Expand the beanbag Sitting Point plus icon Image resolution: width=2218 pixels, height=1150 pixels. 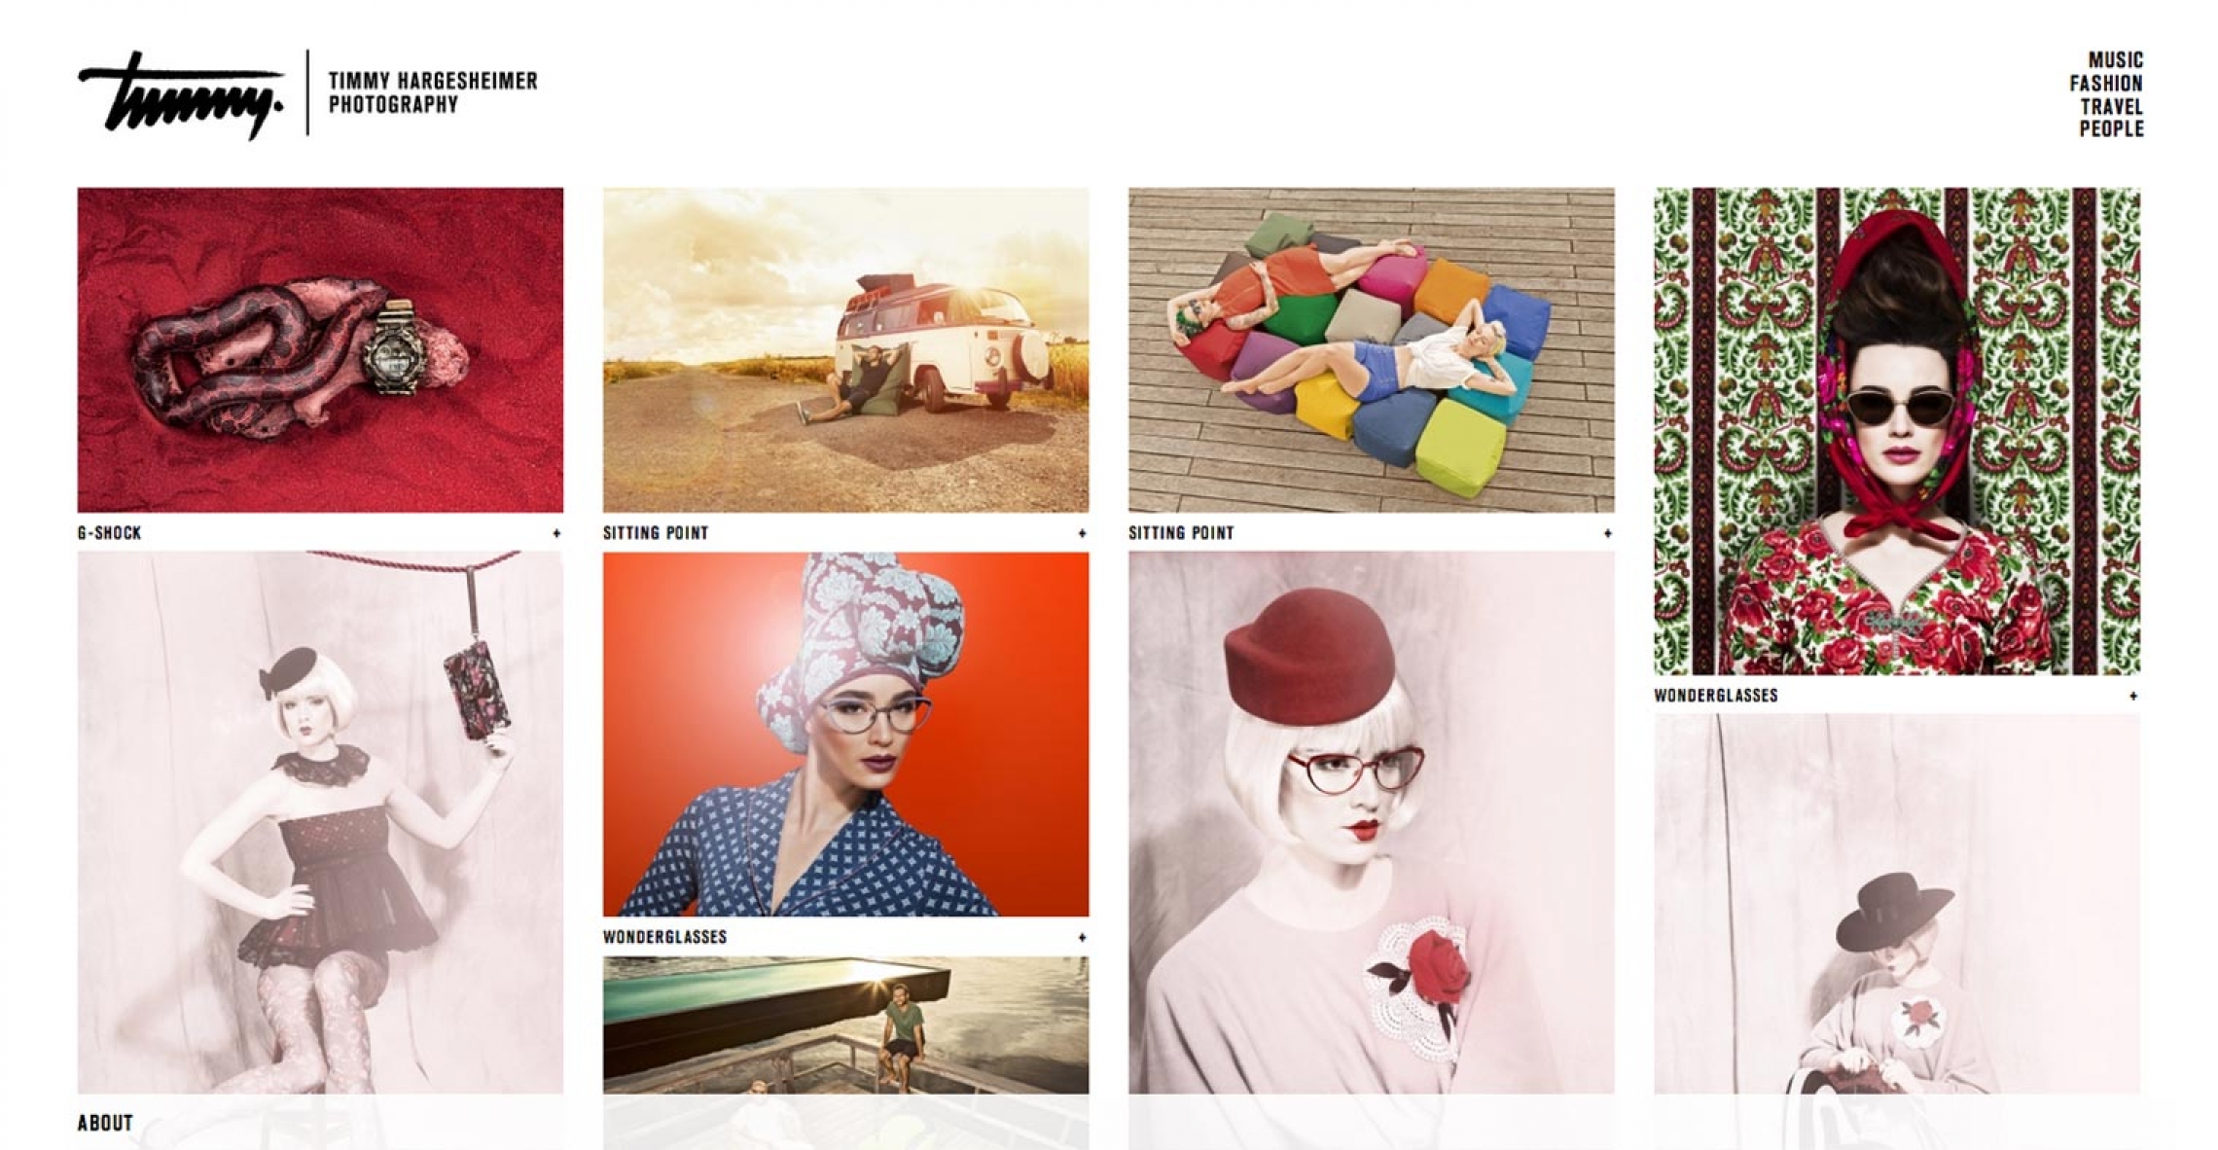[x=1607, y=533]
